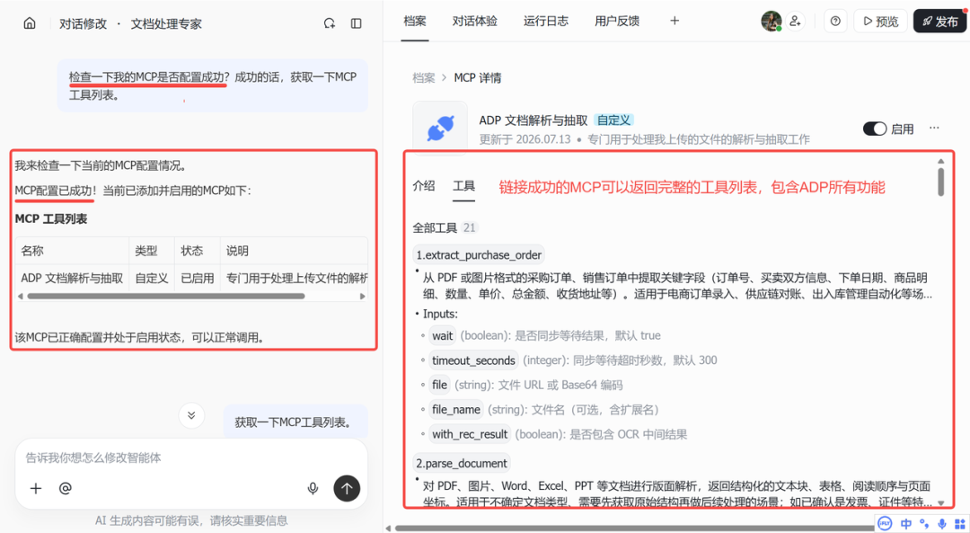The width and height of the screenshot is (970, 533).
Task: Click the 发布 publish button
Action: (x=939, y=21)
